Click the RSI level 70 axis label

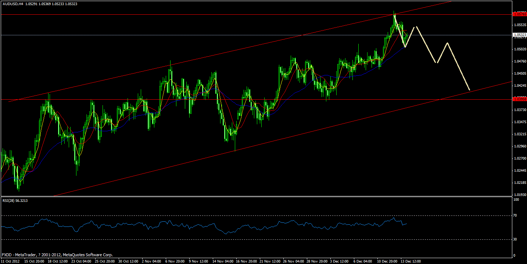tap(515, 215)
